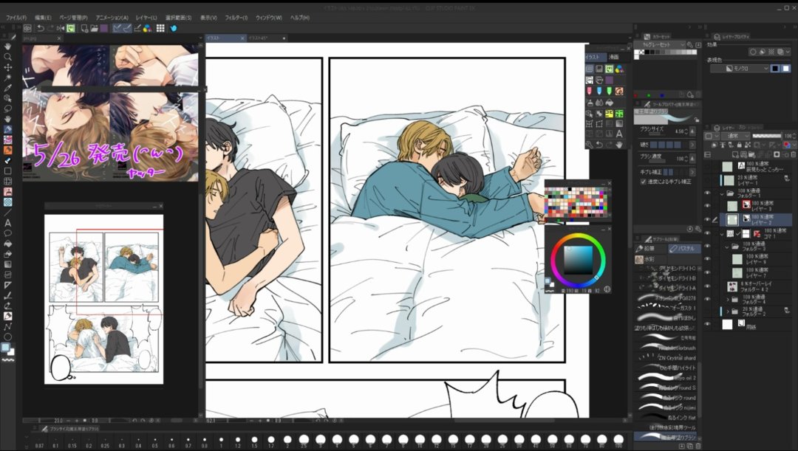This screenshot has height=451, width=798.
Task: Toggle visibility eye of フォルダー 1
Action: 707,193
